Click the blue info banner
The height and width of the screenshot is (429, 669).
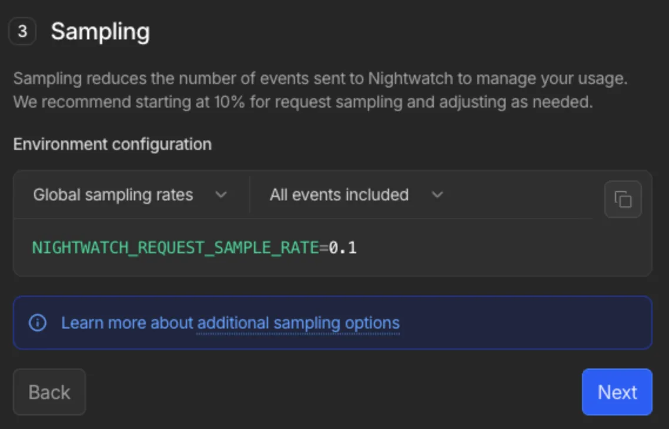tap(333, 323)
